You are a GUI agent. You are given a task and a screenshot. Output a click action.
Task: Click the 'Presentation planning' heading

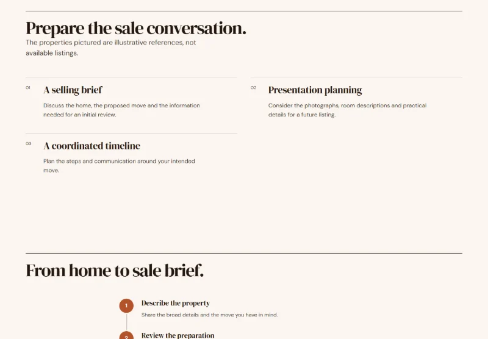pos(315,90)
